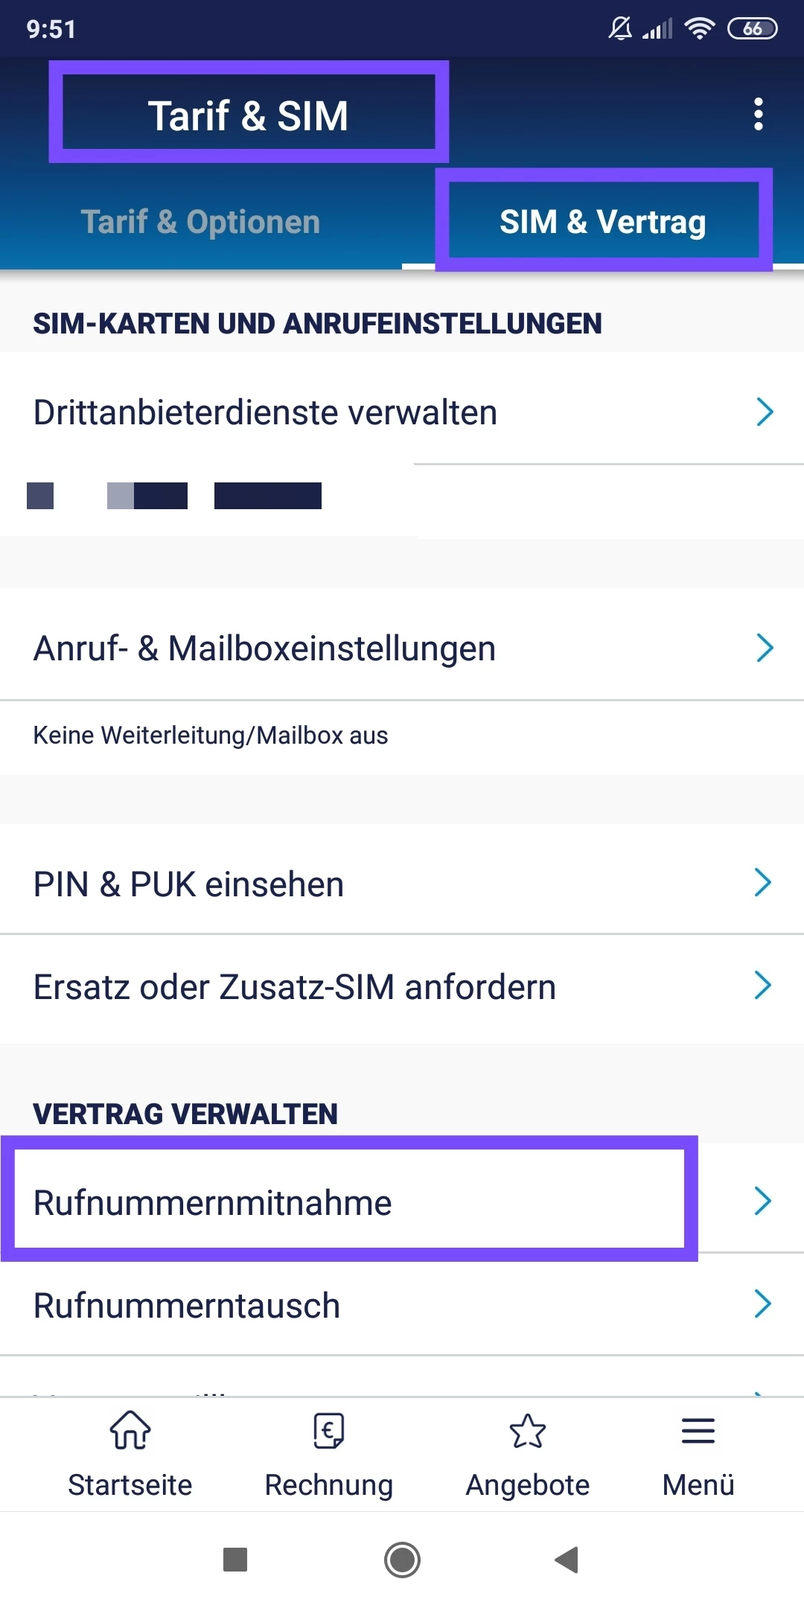Tap the Android recent apps square
Screen dimensions: 804x1608
(235, 1559)
